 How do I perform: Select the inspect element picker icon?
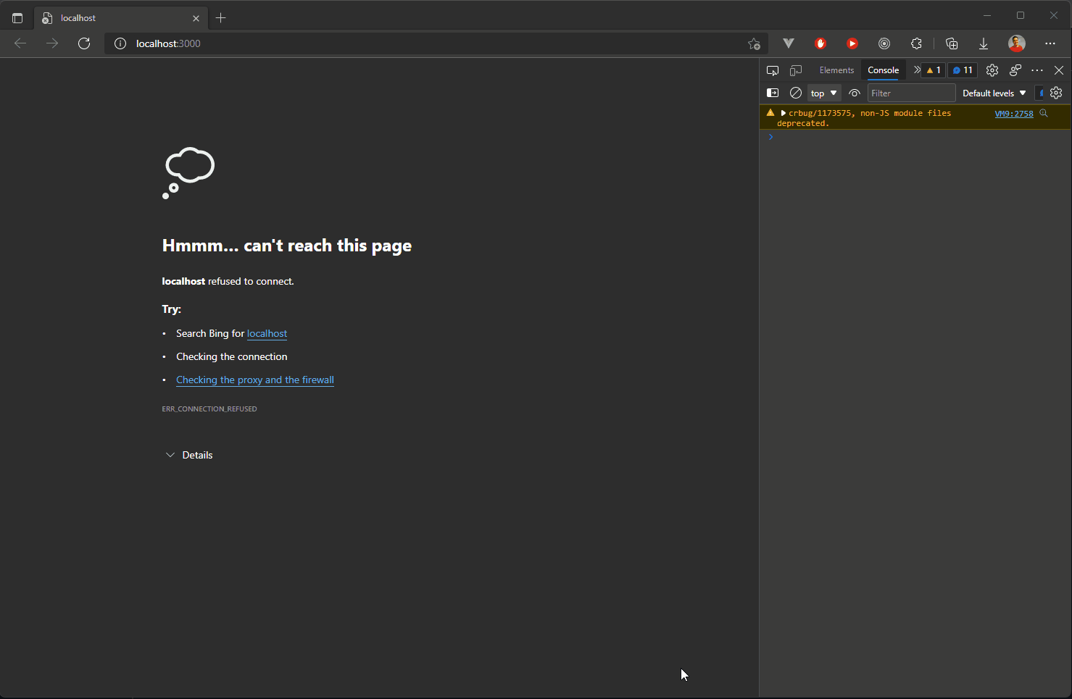773,70
